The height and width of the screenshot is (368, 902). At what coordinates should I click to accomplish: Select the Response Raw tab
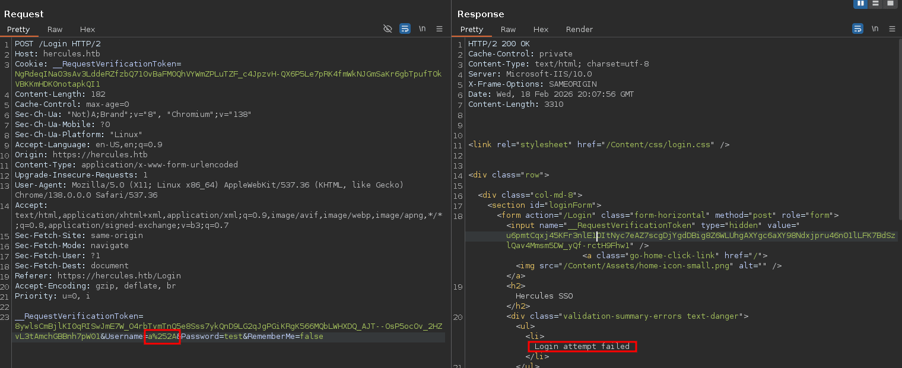pos(509,29)
